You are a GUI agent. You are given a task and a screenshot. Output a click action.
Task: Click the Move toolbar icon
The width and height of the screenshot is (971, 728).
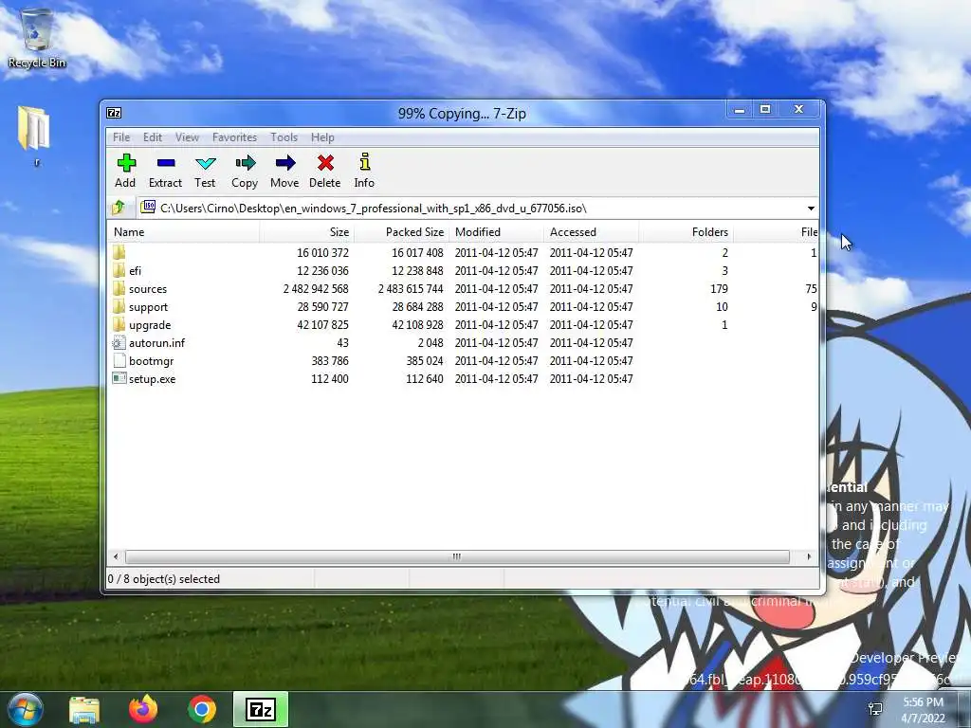coord(284,163)
